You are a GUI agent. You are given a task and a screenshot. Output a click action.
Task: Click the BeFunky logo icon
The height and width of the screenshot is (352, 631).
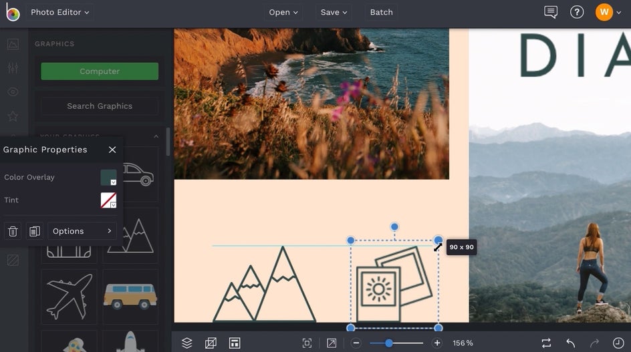click(x=13, y=12)
